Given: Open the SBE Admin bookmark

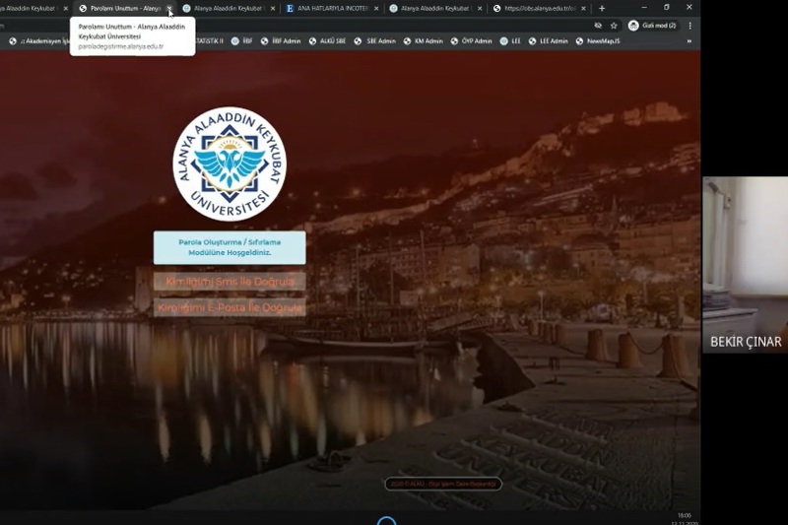Looking at the screenshot, I should pos(375,41).
